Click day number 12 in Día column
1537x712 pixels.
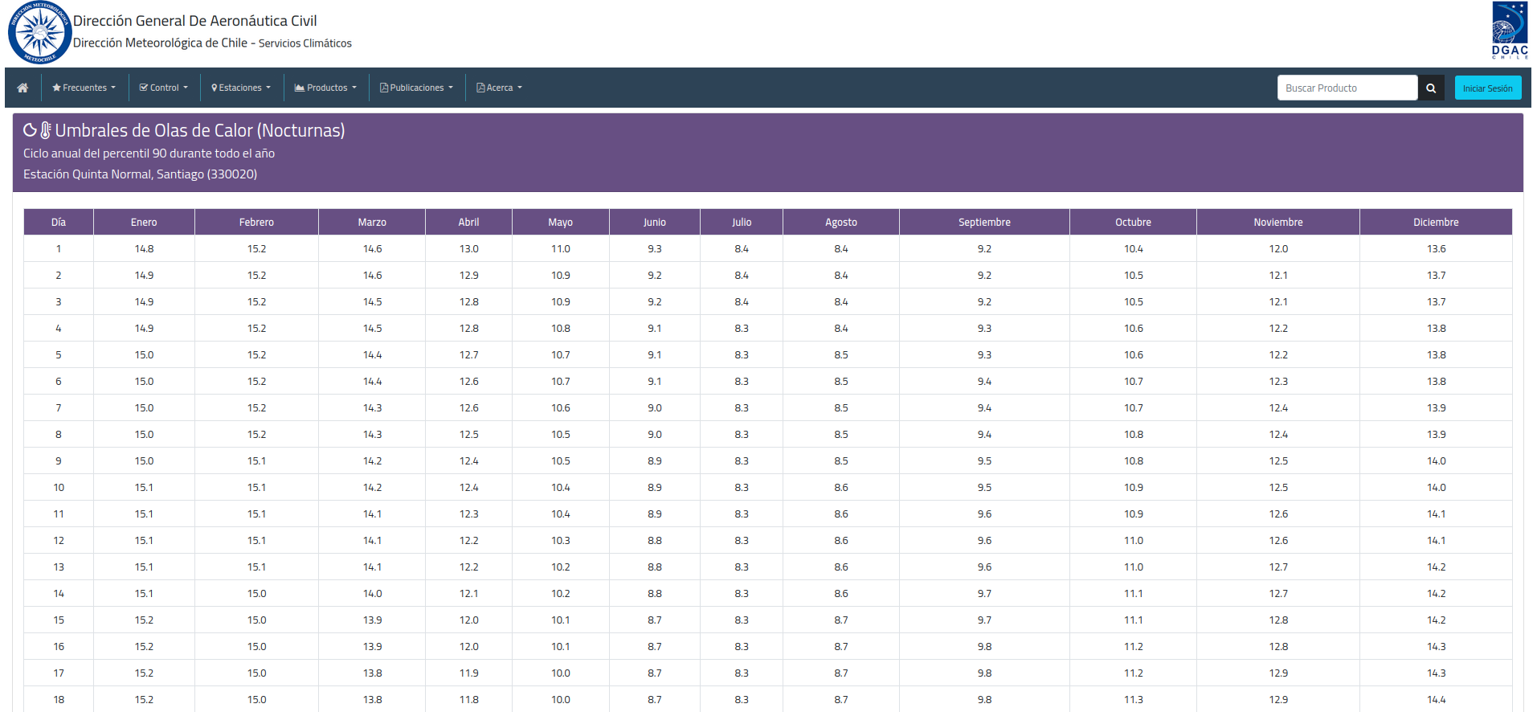pos(59,541)
